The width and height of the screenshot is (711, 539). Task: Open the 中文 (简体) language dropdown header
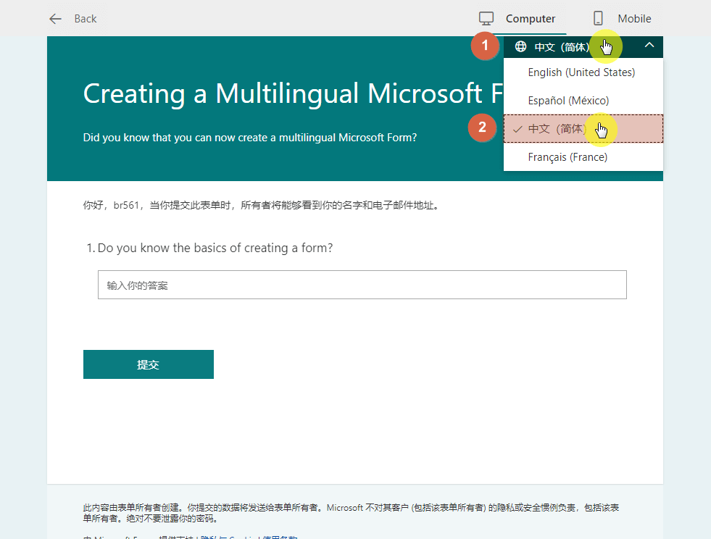(x=583, y=47)
